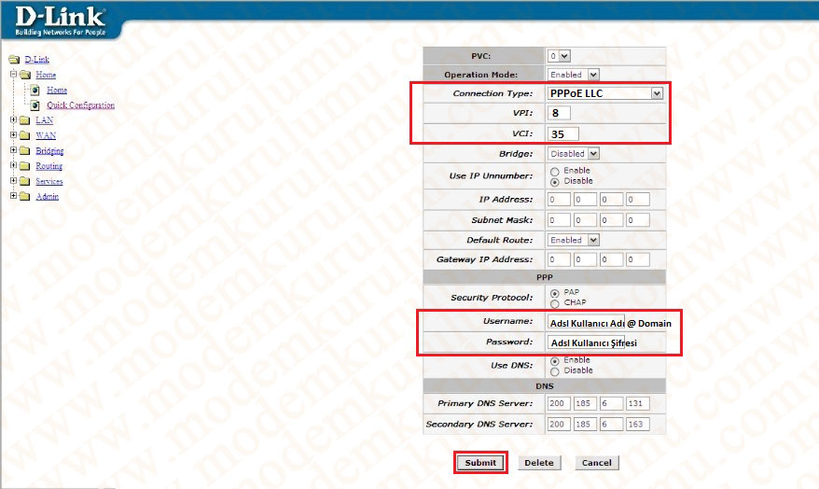Select Disable for Use IP Unnumber

[555, 182]
